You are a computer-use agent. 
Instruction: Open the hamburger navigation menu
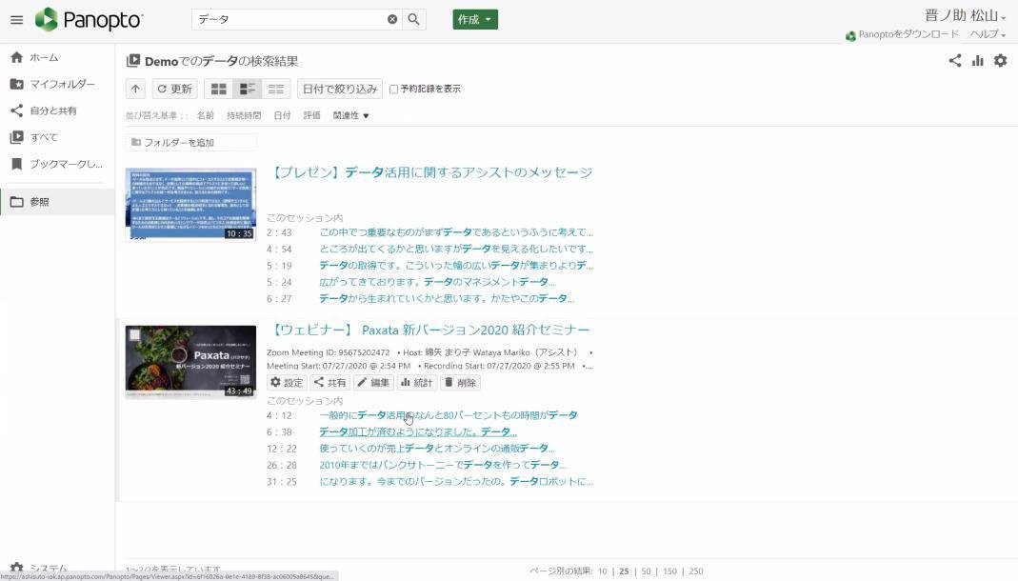click(17, 20)
